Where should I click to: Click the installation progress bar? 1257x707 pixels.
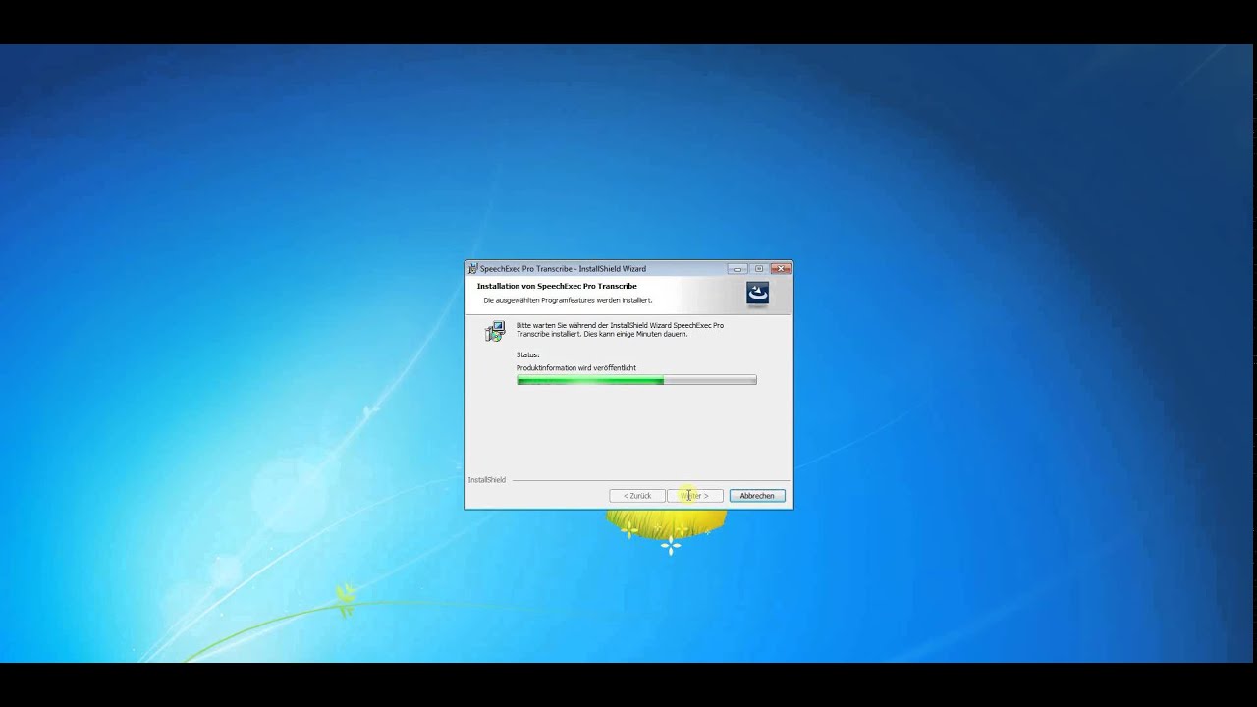click(636, 380)
